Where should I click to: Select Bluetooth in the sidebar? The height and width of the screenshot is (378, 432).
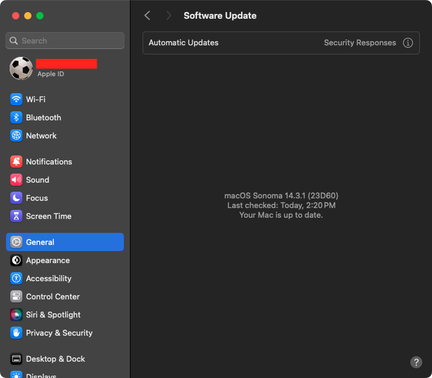click(65, 117)
